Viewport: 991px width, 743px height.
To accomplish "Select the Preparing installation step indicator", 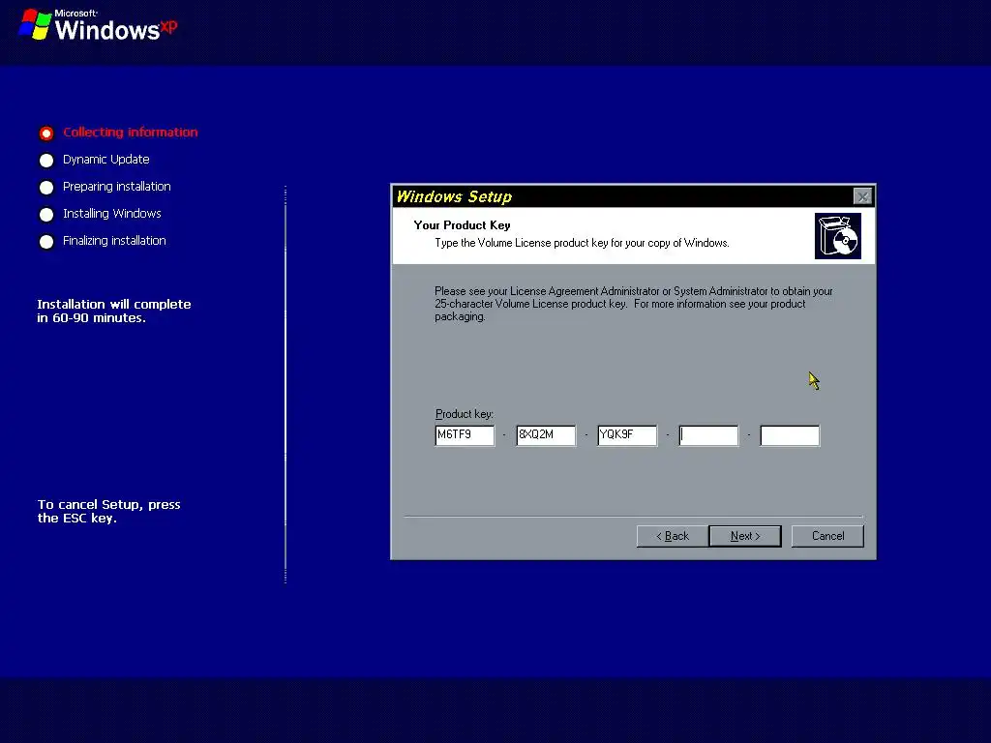I will [46, 188].
